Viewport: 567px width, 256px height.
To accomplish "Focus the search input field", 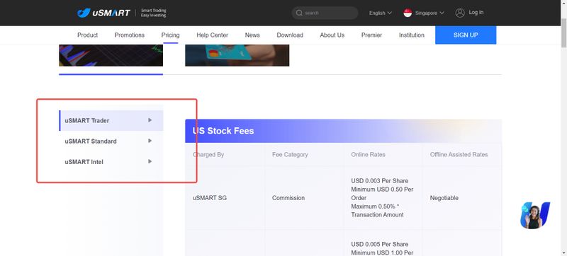I will pos(325,13).
